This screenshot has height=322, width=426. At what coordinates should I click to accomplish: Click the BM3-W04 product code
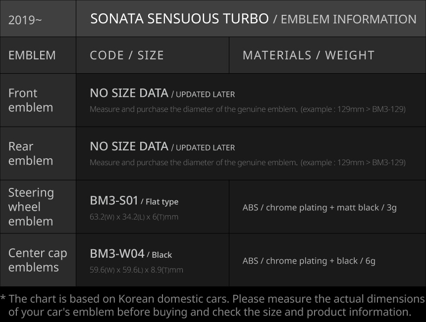[x=117, y=254]
